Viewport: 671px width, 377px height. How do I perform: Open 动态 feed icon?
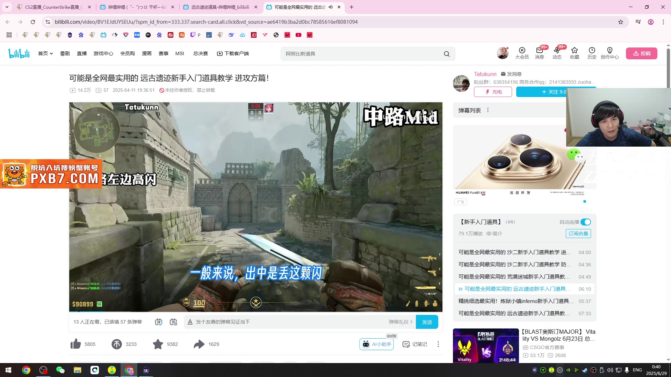(x=557, y=53)
